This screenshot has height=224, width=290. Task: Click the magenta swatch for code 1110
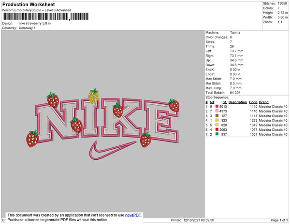coord(217,106)
